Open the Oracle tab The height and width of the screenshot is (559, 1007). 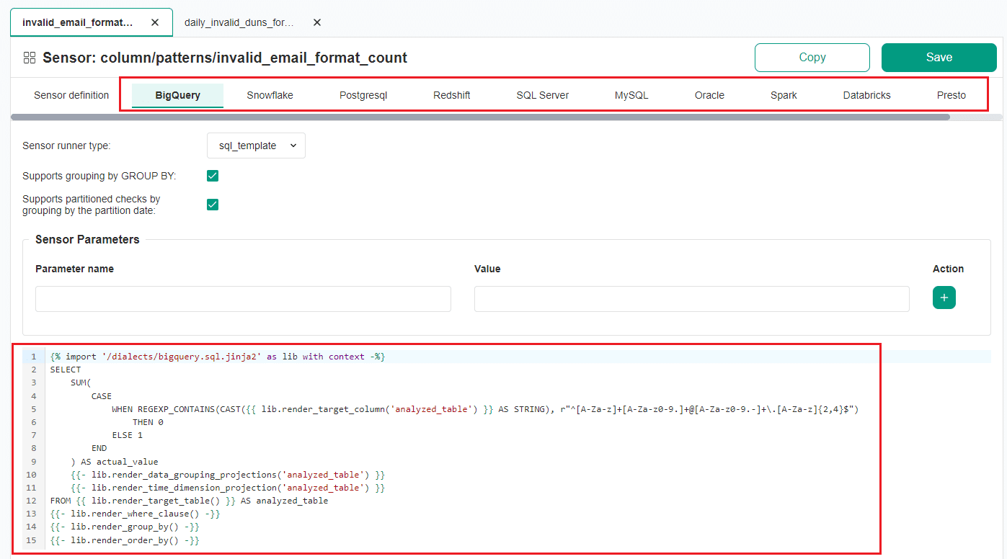pyautogui.click(x=709, y=95)
